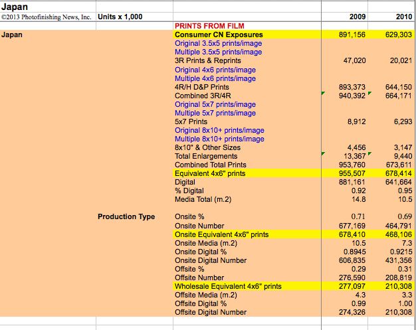This screenshot has height=330, width=416.
Task: Click 'Original 8x10+ prints/image' label
Action: click(x=219, y=130)
